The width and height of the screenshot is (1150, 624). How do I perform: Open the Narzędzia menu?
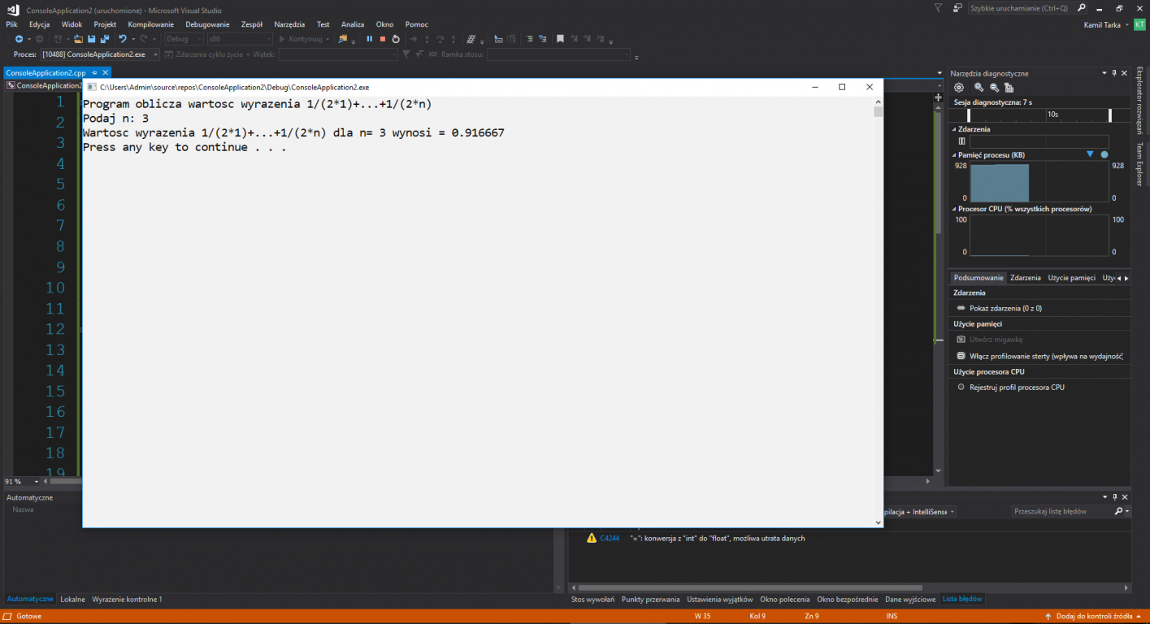point(290,24)
